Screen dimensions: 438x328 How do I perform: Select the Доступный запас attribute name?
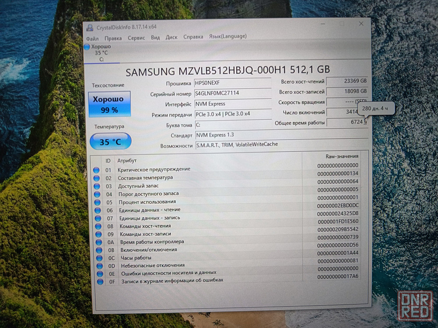138,186
